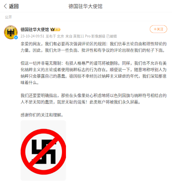Tap the 发布于 北京 location text
Image resolution: width=172 pixels, height=182 pixels.
55,36
